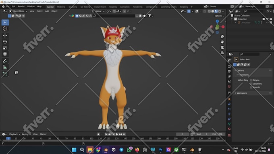The image size is (274, 154).
Task: Open the Material properties tab
Action: tap(229, 129)
